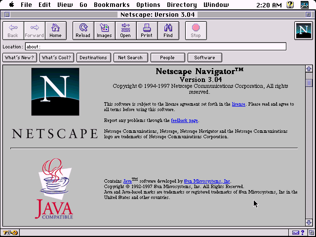Open the Directory menu
This screenshot has height=237, width=316.
point(182,5)
